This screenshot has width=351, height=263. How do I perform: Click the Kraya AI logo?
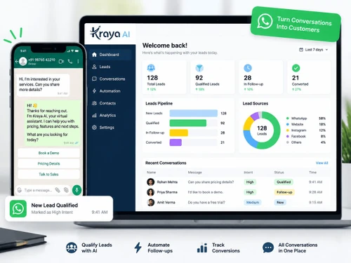point(110,33)
